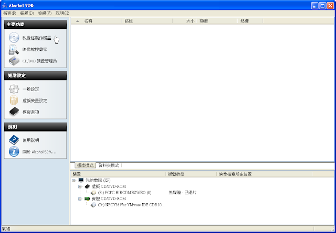336x233 pixels.
Task: Collapse the 虛擬 CD/DVD-ROM node
Action: 80,186
